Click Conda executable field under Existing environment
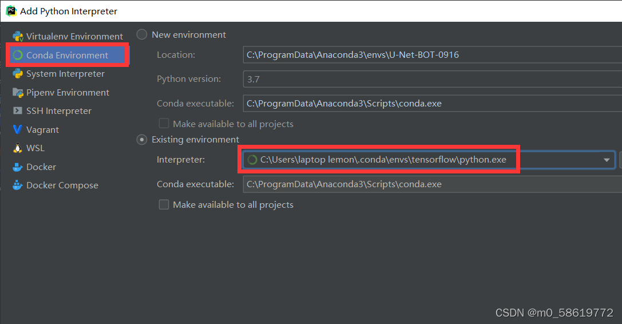Viewport: 622px width, 324px height. (x=433, y=184)
